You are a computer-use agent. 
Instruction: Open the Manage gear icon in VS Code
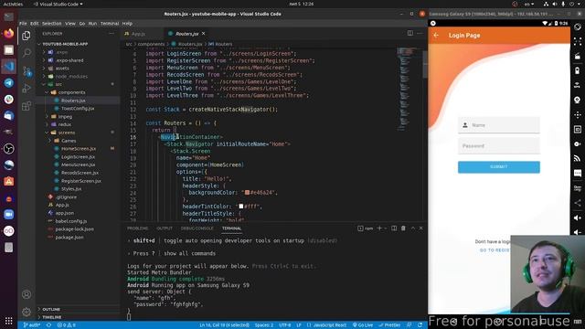click(x=27, y=312)
